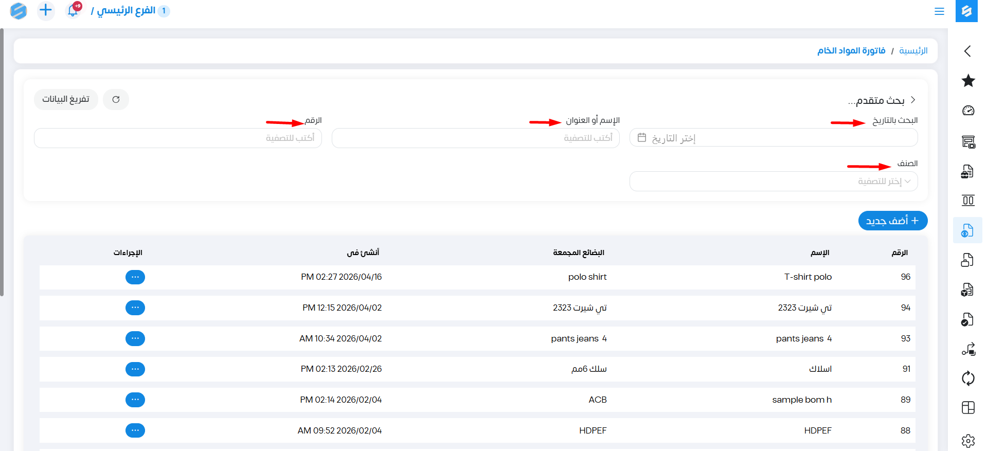Click the main branch selector in header
The width and height of the screenshot is (987, 451).
tap(126, 11)
